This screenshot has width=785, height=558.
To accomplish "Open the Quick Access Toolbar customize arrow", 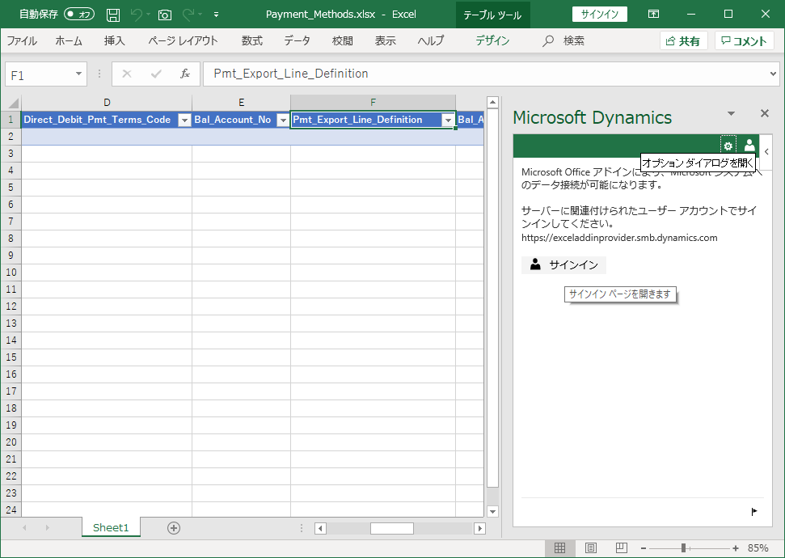I will pyautogui.click(x=217, y=15).
